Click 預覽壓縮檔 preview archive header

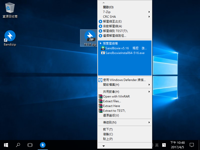110,43
